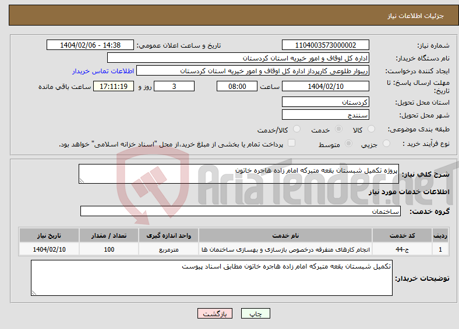Click the شرح کلی نیاز text area
459x329 pixels.
click(x=239, y=174)
